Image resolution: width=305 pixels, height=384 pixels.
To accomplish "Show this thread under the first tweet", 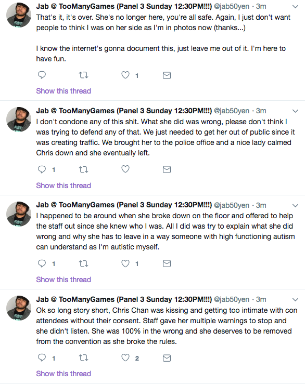I will click(63, 91).
